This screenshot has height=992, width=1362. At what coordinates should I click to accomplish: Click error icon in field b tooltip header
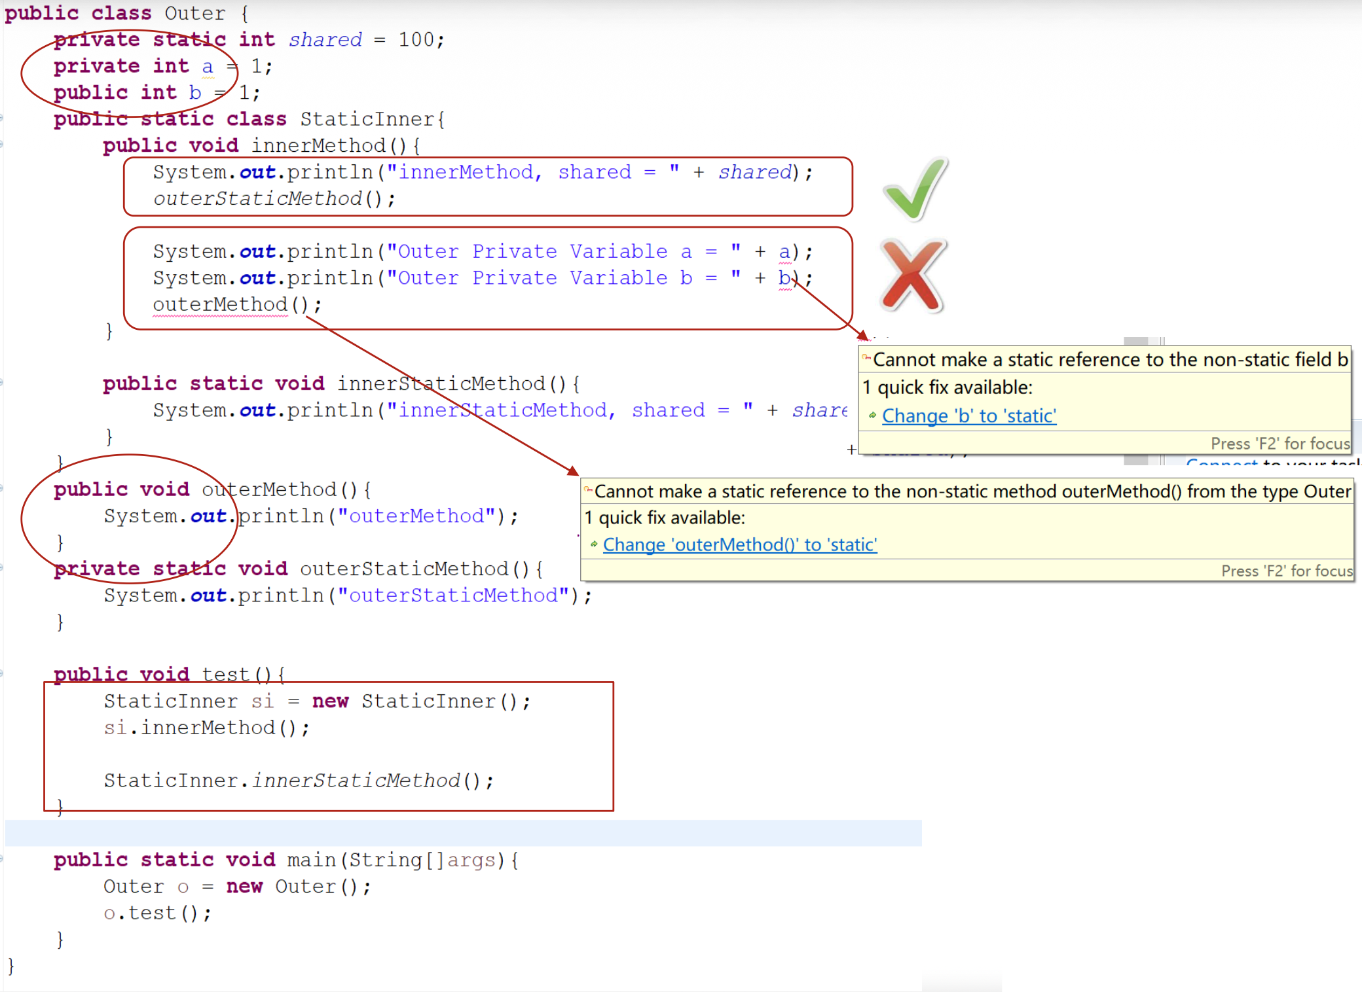(866, 358)
